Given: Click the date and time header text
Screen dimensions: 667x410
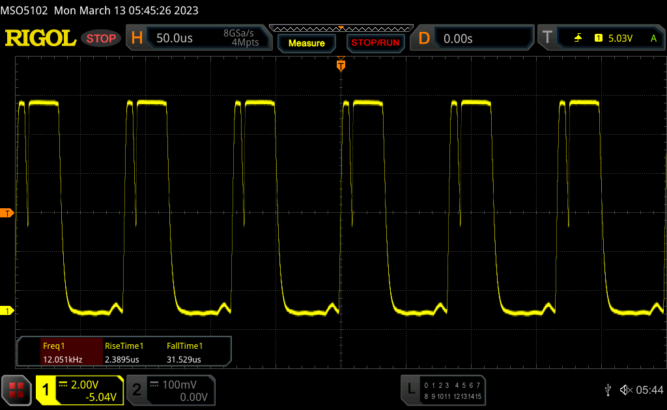Looking at the screenshot, I should (x=126, y=10).
